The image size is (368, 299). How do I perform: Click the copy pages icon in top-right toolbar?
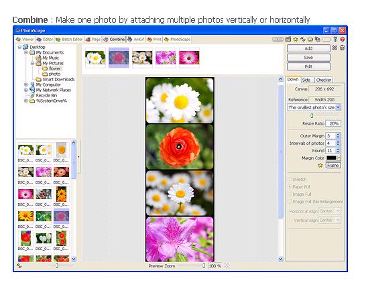click(318, 39)
